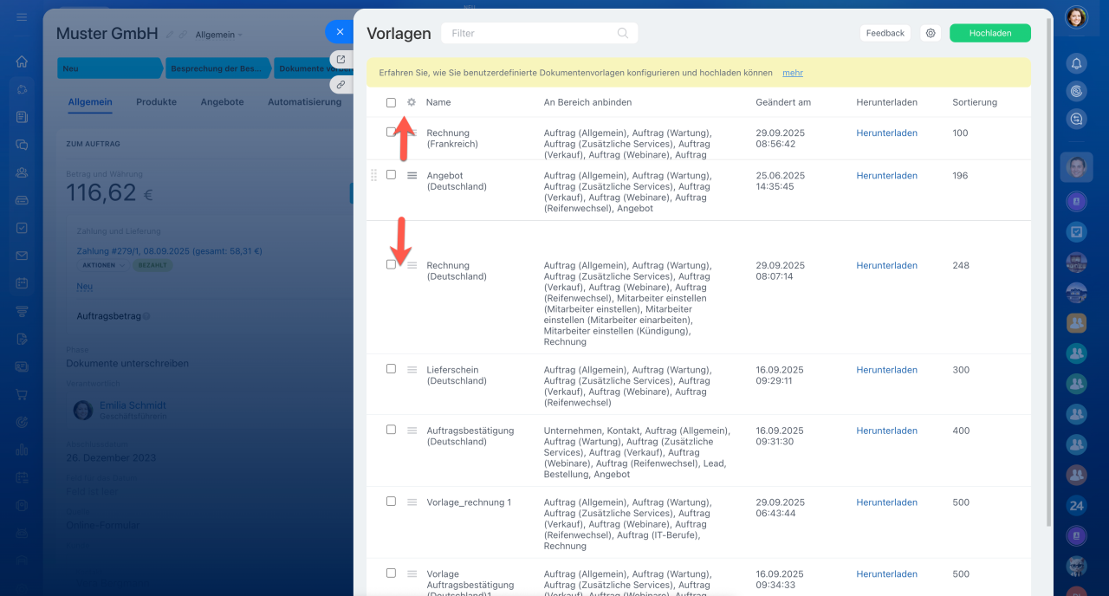Image resolution: width=1109 pixels, height=596 pixels.
Task: Toggle select-all checkbox in table header
Action: 391,102
